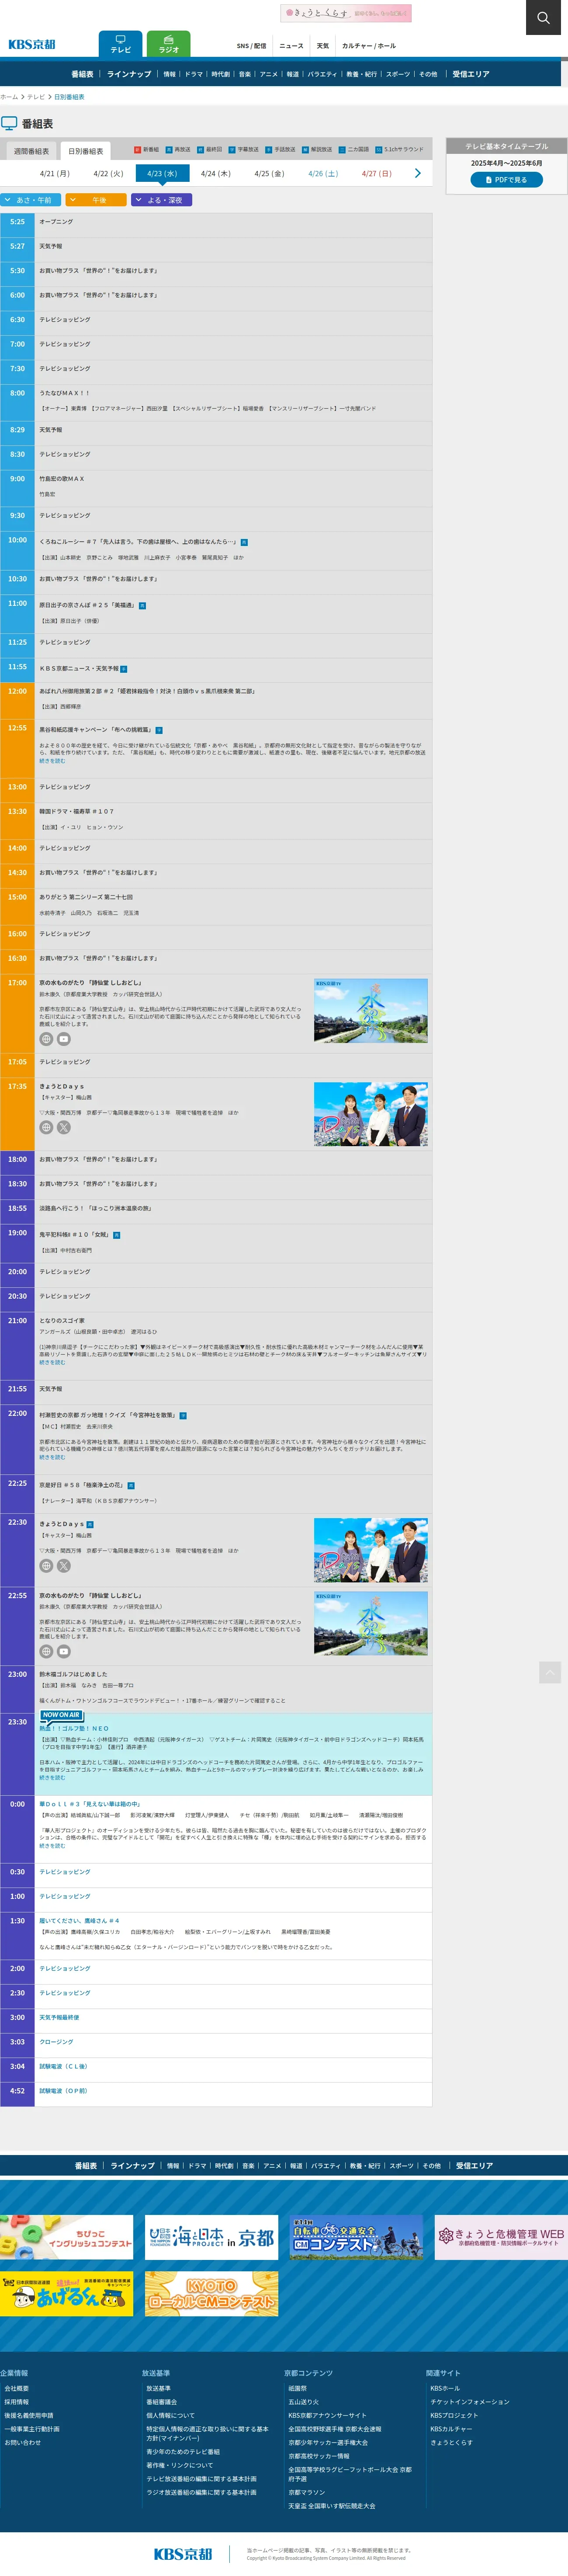The height and width of the screenshot is (2576, 568).
Task: Select the 4/26 (土) date tab
Action: click(x=323, y=173)
